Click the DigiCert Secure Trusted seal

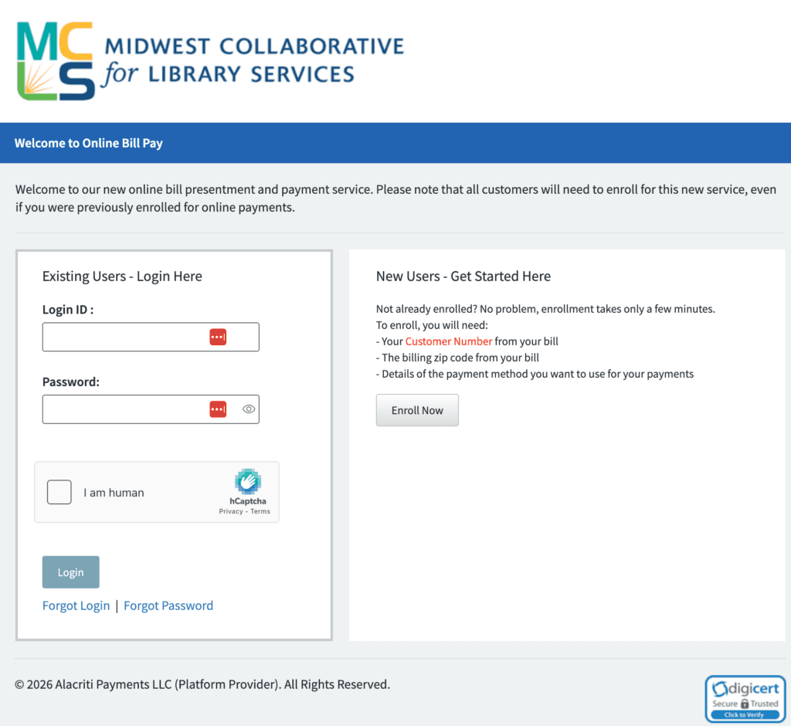pyautogui.click(x=745, y=699)
